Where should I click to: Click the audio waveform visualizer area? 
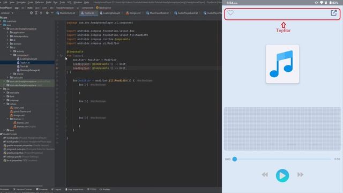click(282, 129)
